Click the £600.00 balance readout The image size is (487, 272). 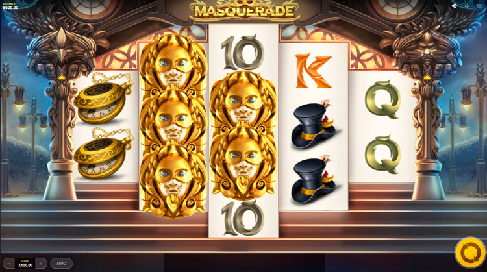point(10,6)
